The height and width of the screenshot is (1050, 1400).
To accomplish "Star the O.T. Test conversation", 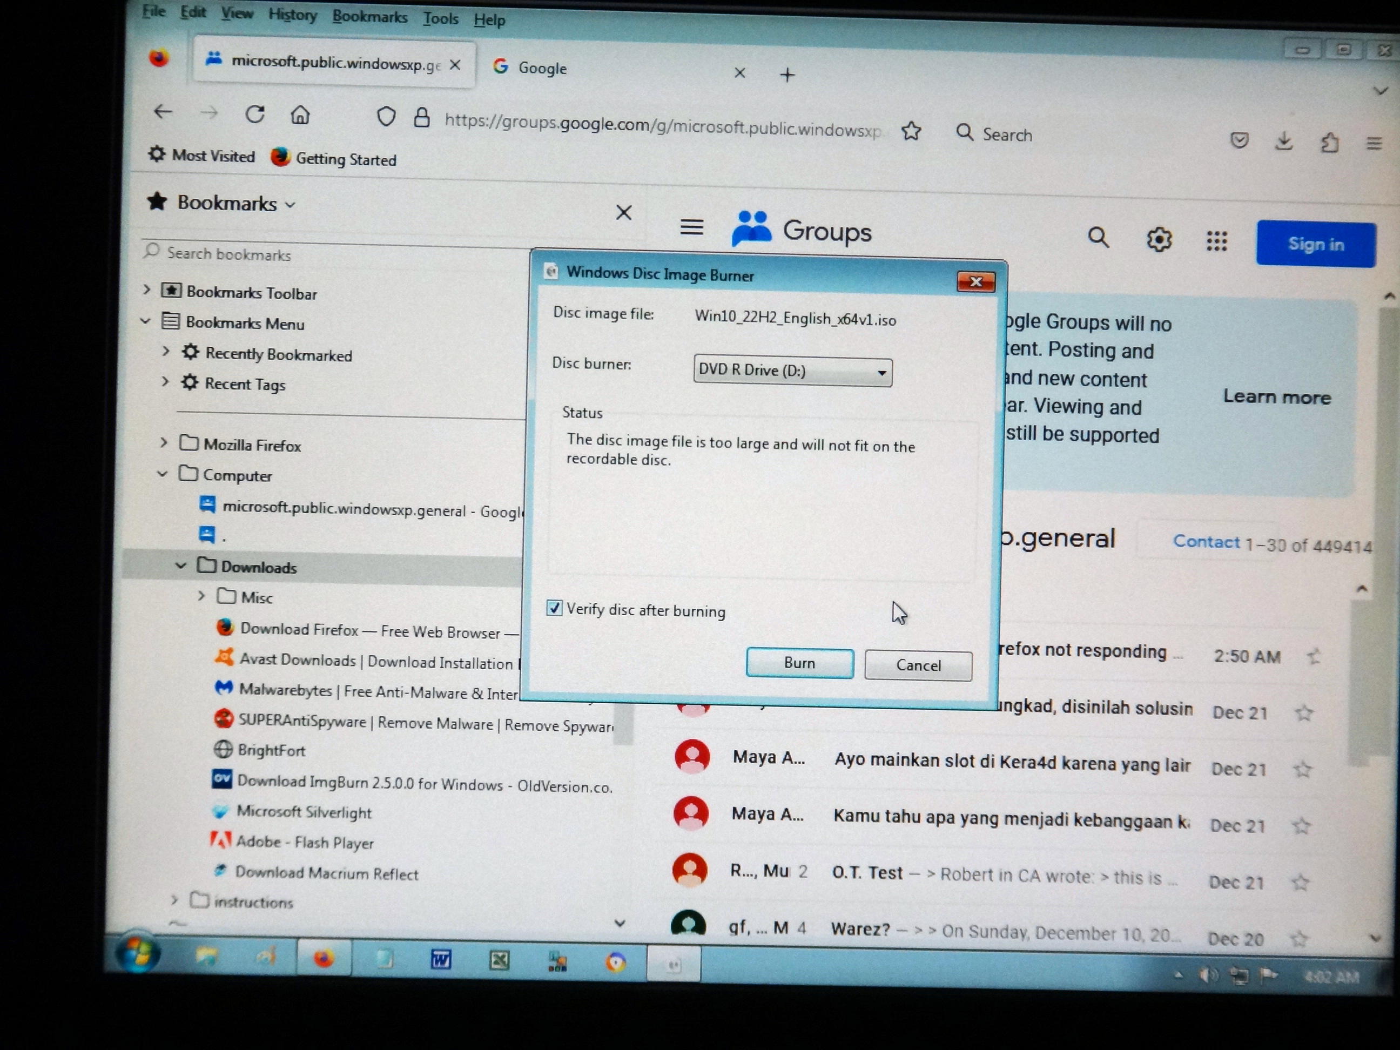I will [x=1301, y=881].
